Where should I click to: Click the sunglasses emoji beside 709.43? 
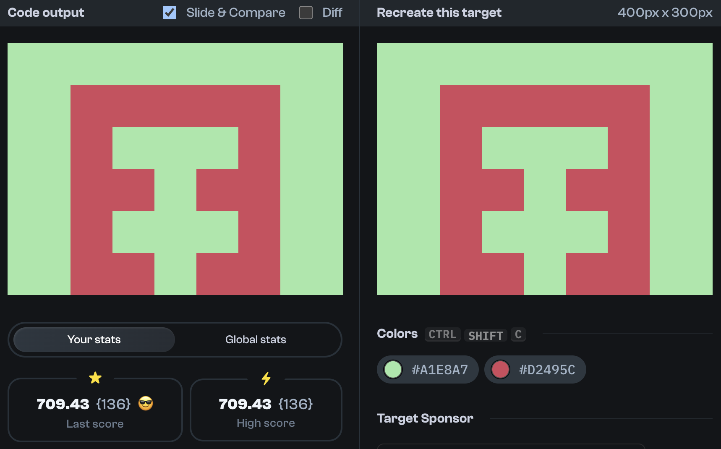(x=146, y=404)
